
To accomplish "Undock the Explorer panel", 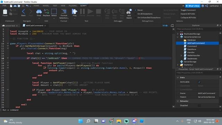I will tap(217, 25).
